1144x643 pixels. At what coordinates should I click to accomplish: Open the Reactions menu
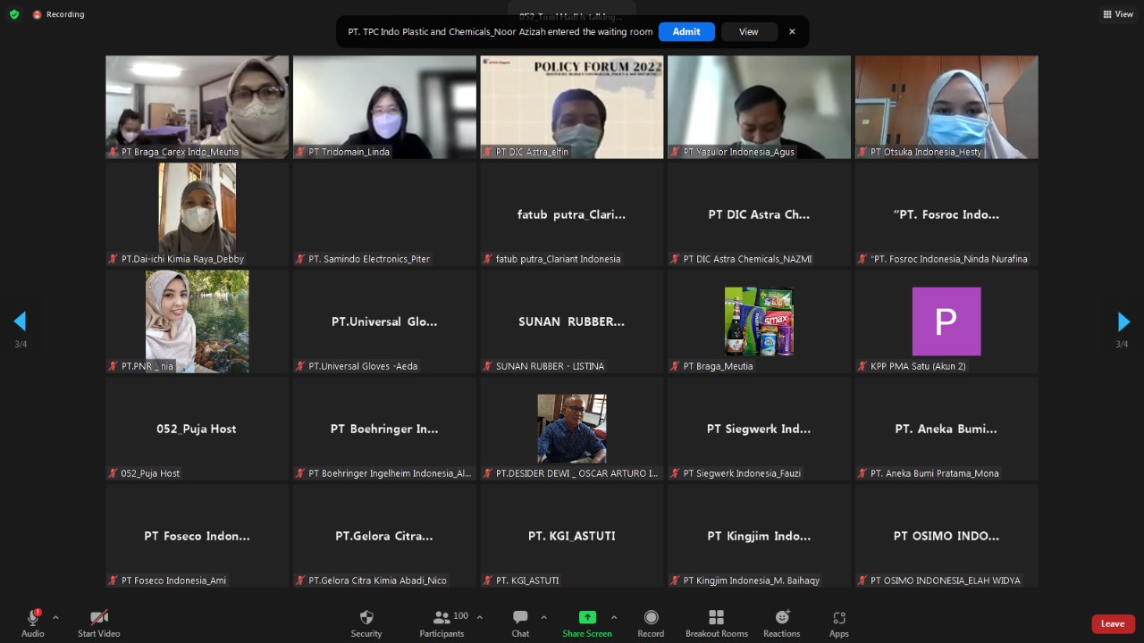coord(782,618)
